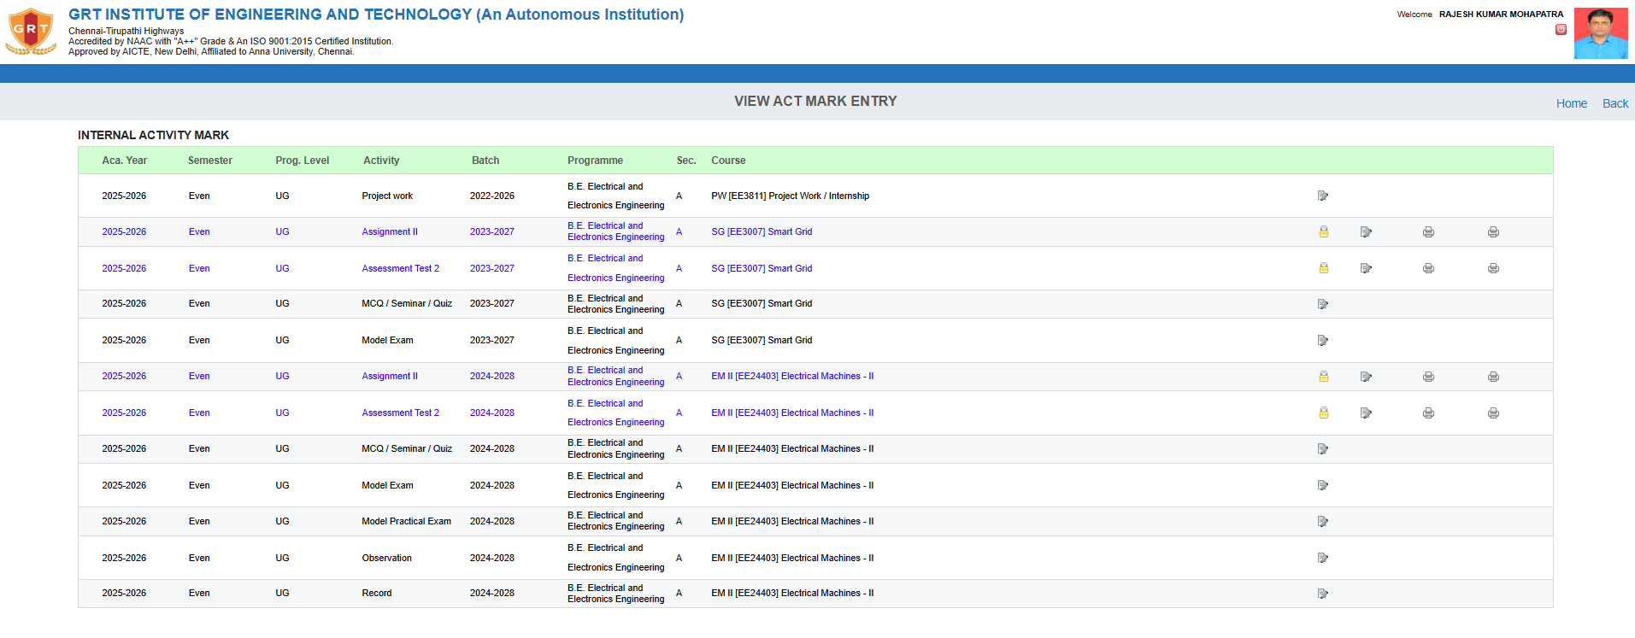
Task: Click edit icon for Smart Grid Model Exam
Action: tap(1323, 340)
